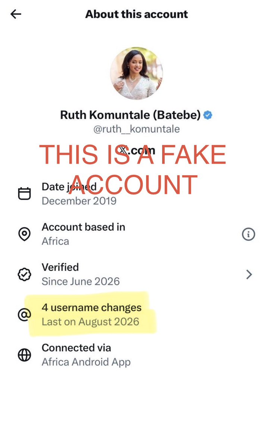Tap the calendar icon beside Date joined
Image resolution: width=273 pixels, height=448 pixels.
tap(25, 193)
